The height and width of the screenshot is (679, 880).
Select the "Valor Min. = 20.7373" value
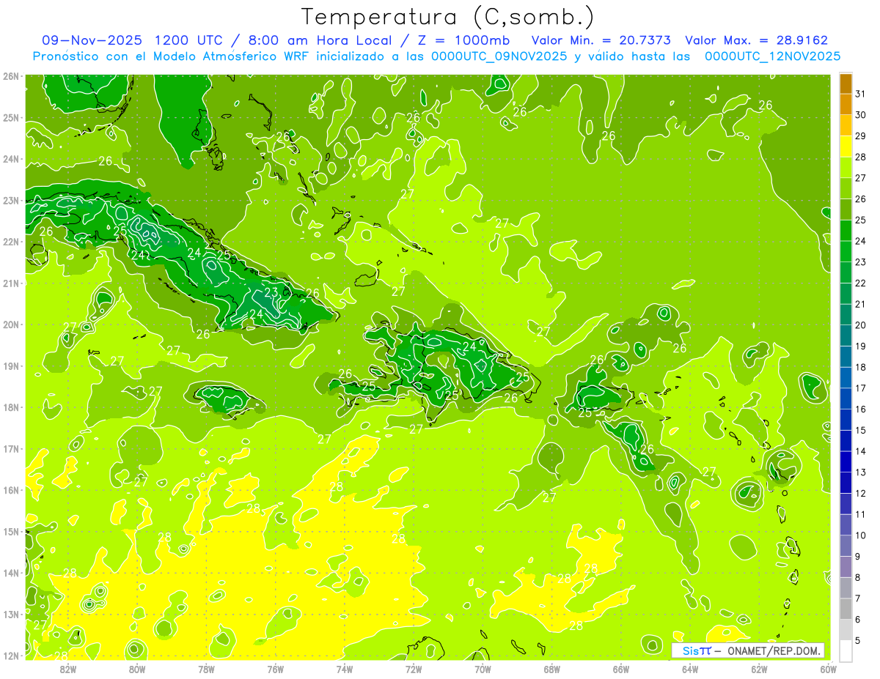(x=602, y=40)
